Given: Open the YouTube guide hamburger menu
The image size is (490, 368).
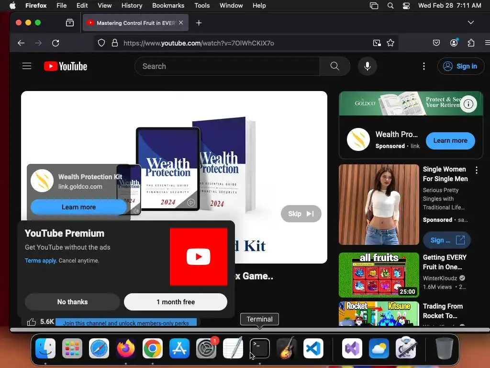Looking at the screenshot, I should coord(27,66).
